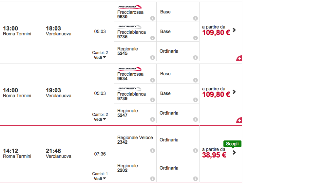
Task: Open info icon for Regionale 5245
Action: (x=153, y=58)
